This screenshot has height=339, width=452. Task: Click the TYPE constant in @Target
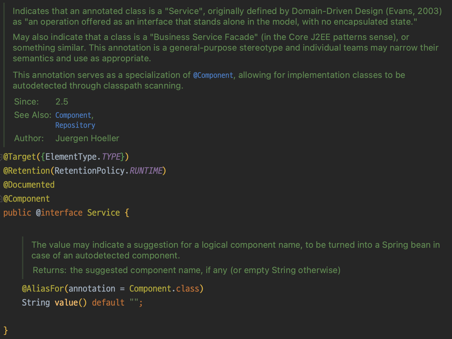click(x=111, y=157)
